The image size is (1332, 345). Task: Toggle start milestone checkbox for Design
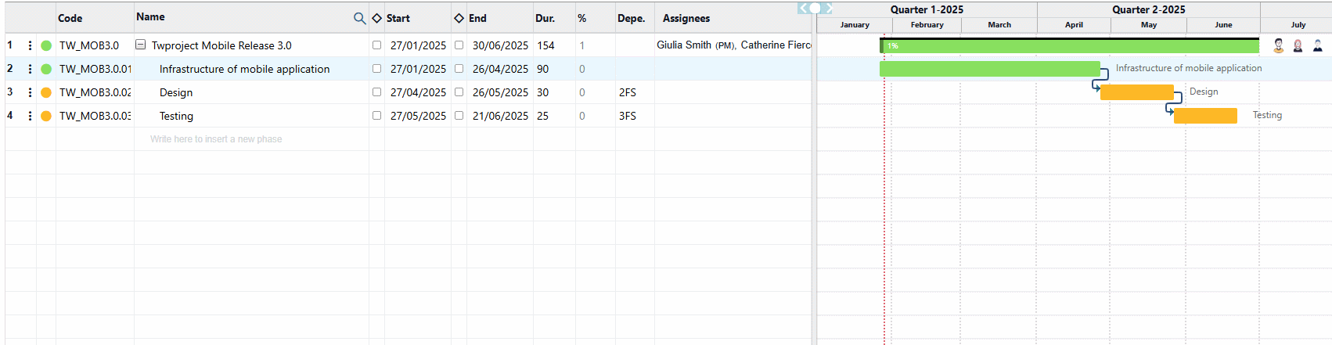pyautogui.click(x=376, y=92)
